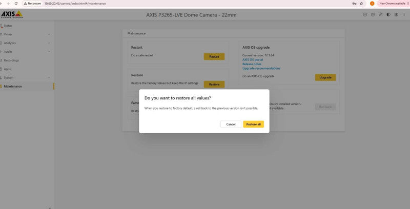This screenshot has width=410, height=209.
Task: Open the Video menu in sidebar
Action: click(x=27, y=34)
